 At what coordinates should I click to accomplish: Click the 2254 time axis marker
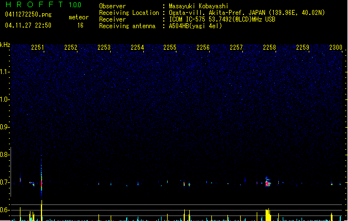coord(137,48)
